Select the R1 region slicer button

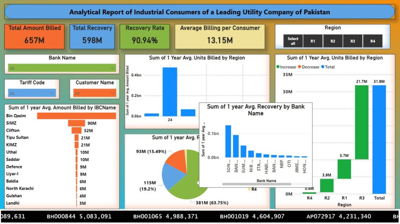tap(313, 41)
